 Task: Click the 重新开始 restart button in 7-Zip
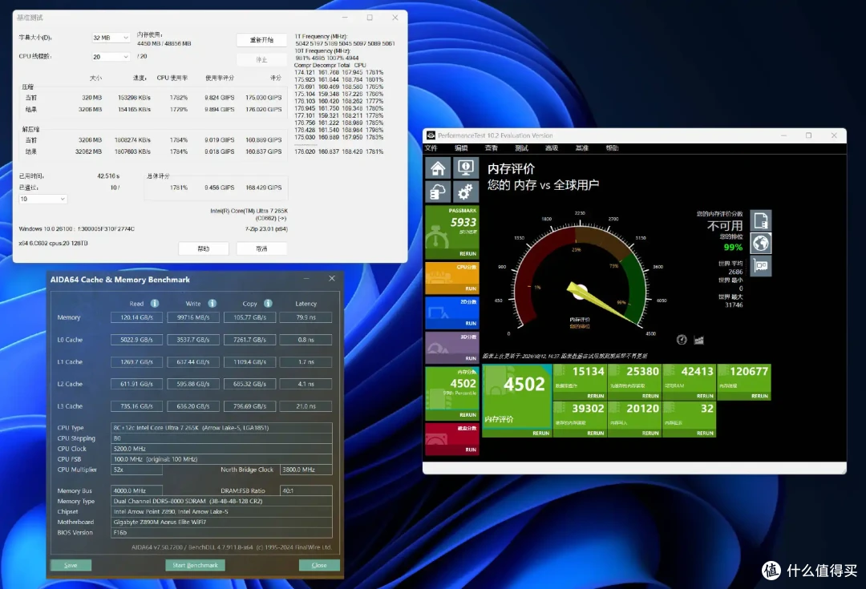coord(261,40)
